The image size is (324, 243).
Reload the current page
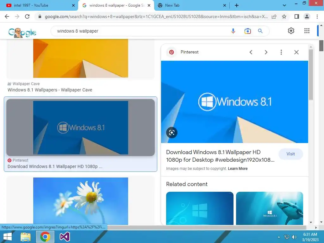pos(27,16)
